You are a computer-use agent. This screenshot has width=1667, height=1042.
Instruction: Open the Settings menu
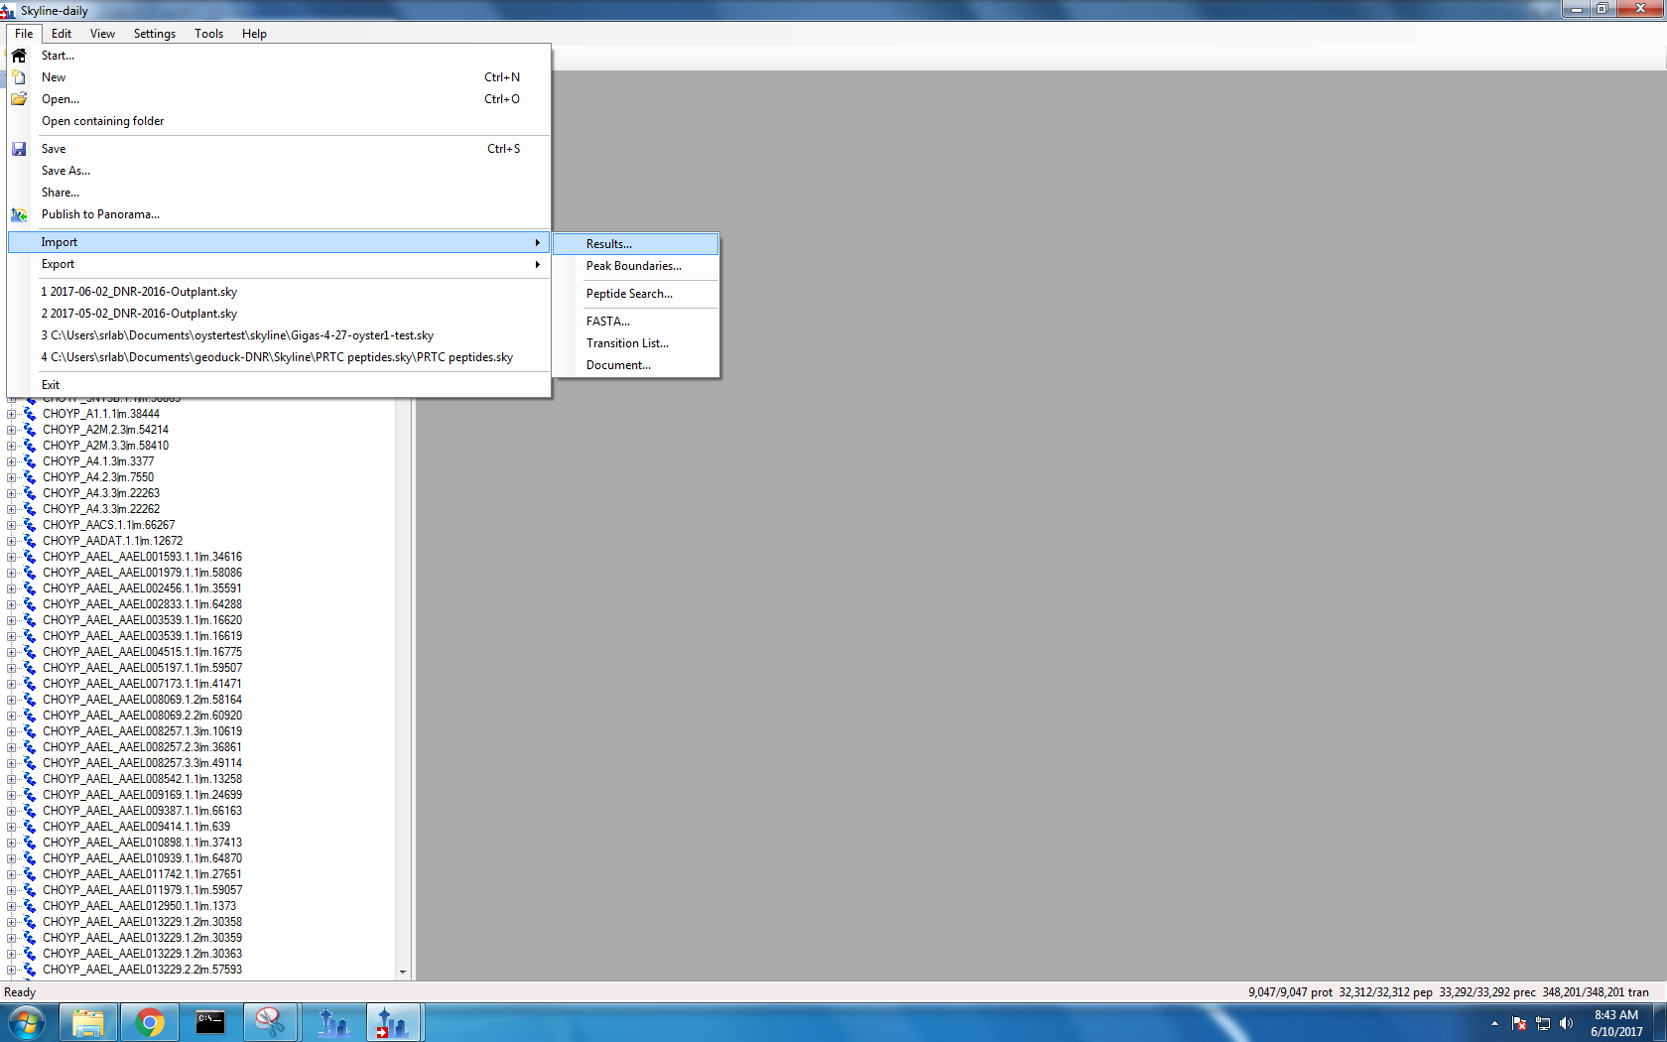(x=155, y=34)
